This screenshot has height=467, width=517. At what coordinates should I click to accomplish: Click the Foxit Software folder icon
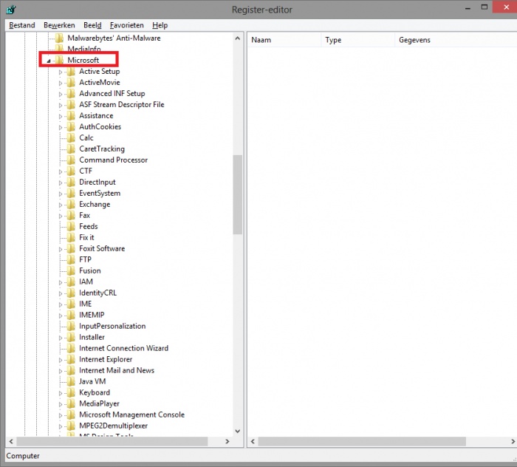(71, 248)
